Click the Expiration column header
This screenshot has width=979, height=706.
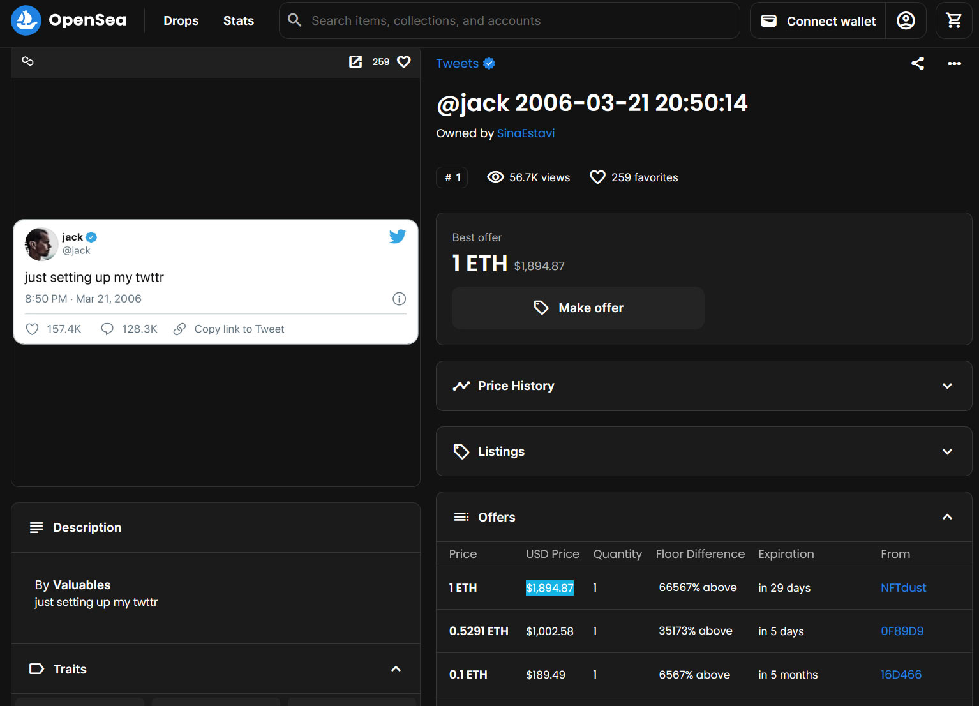click(786, 553)
